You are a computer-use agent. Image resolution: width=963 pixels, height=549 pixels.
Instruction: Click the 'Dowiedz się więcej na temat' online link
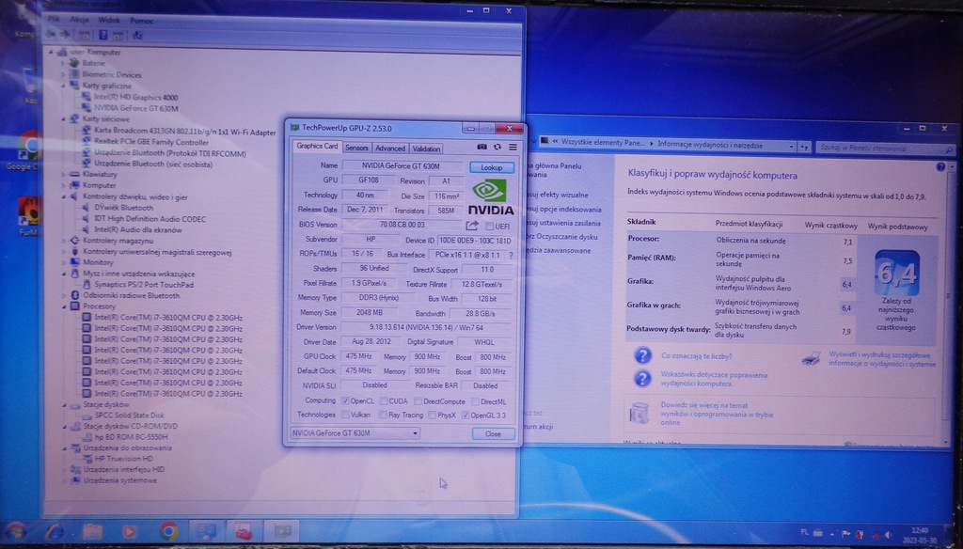pyautogui.click(x=717, y=414)
